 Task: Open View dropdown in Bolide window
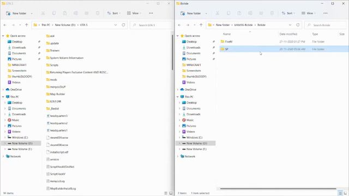pos(309,13)
